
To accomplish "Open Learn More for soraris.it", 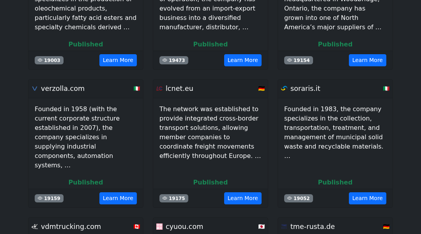I will click(x=367, y=198).
